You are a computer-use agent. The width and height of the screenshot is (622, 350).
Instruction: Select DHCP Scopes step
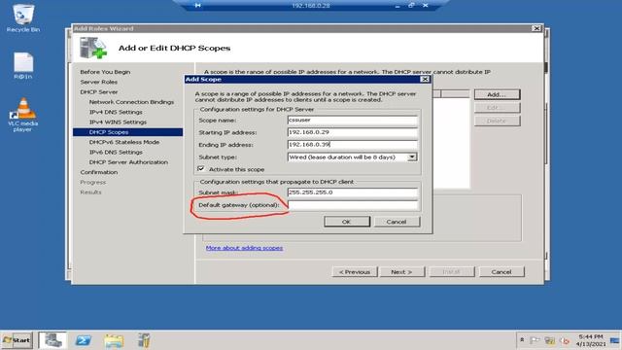pos(127,132)
